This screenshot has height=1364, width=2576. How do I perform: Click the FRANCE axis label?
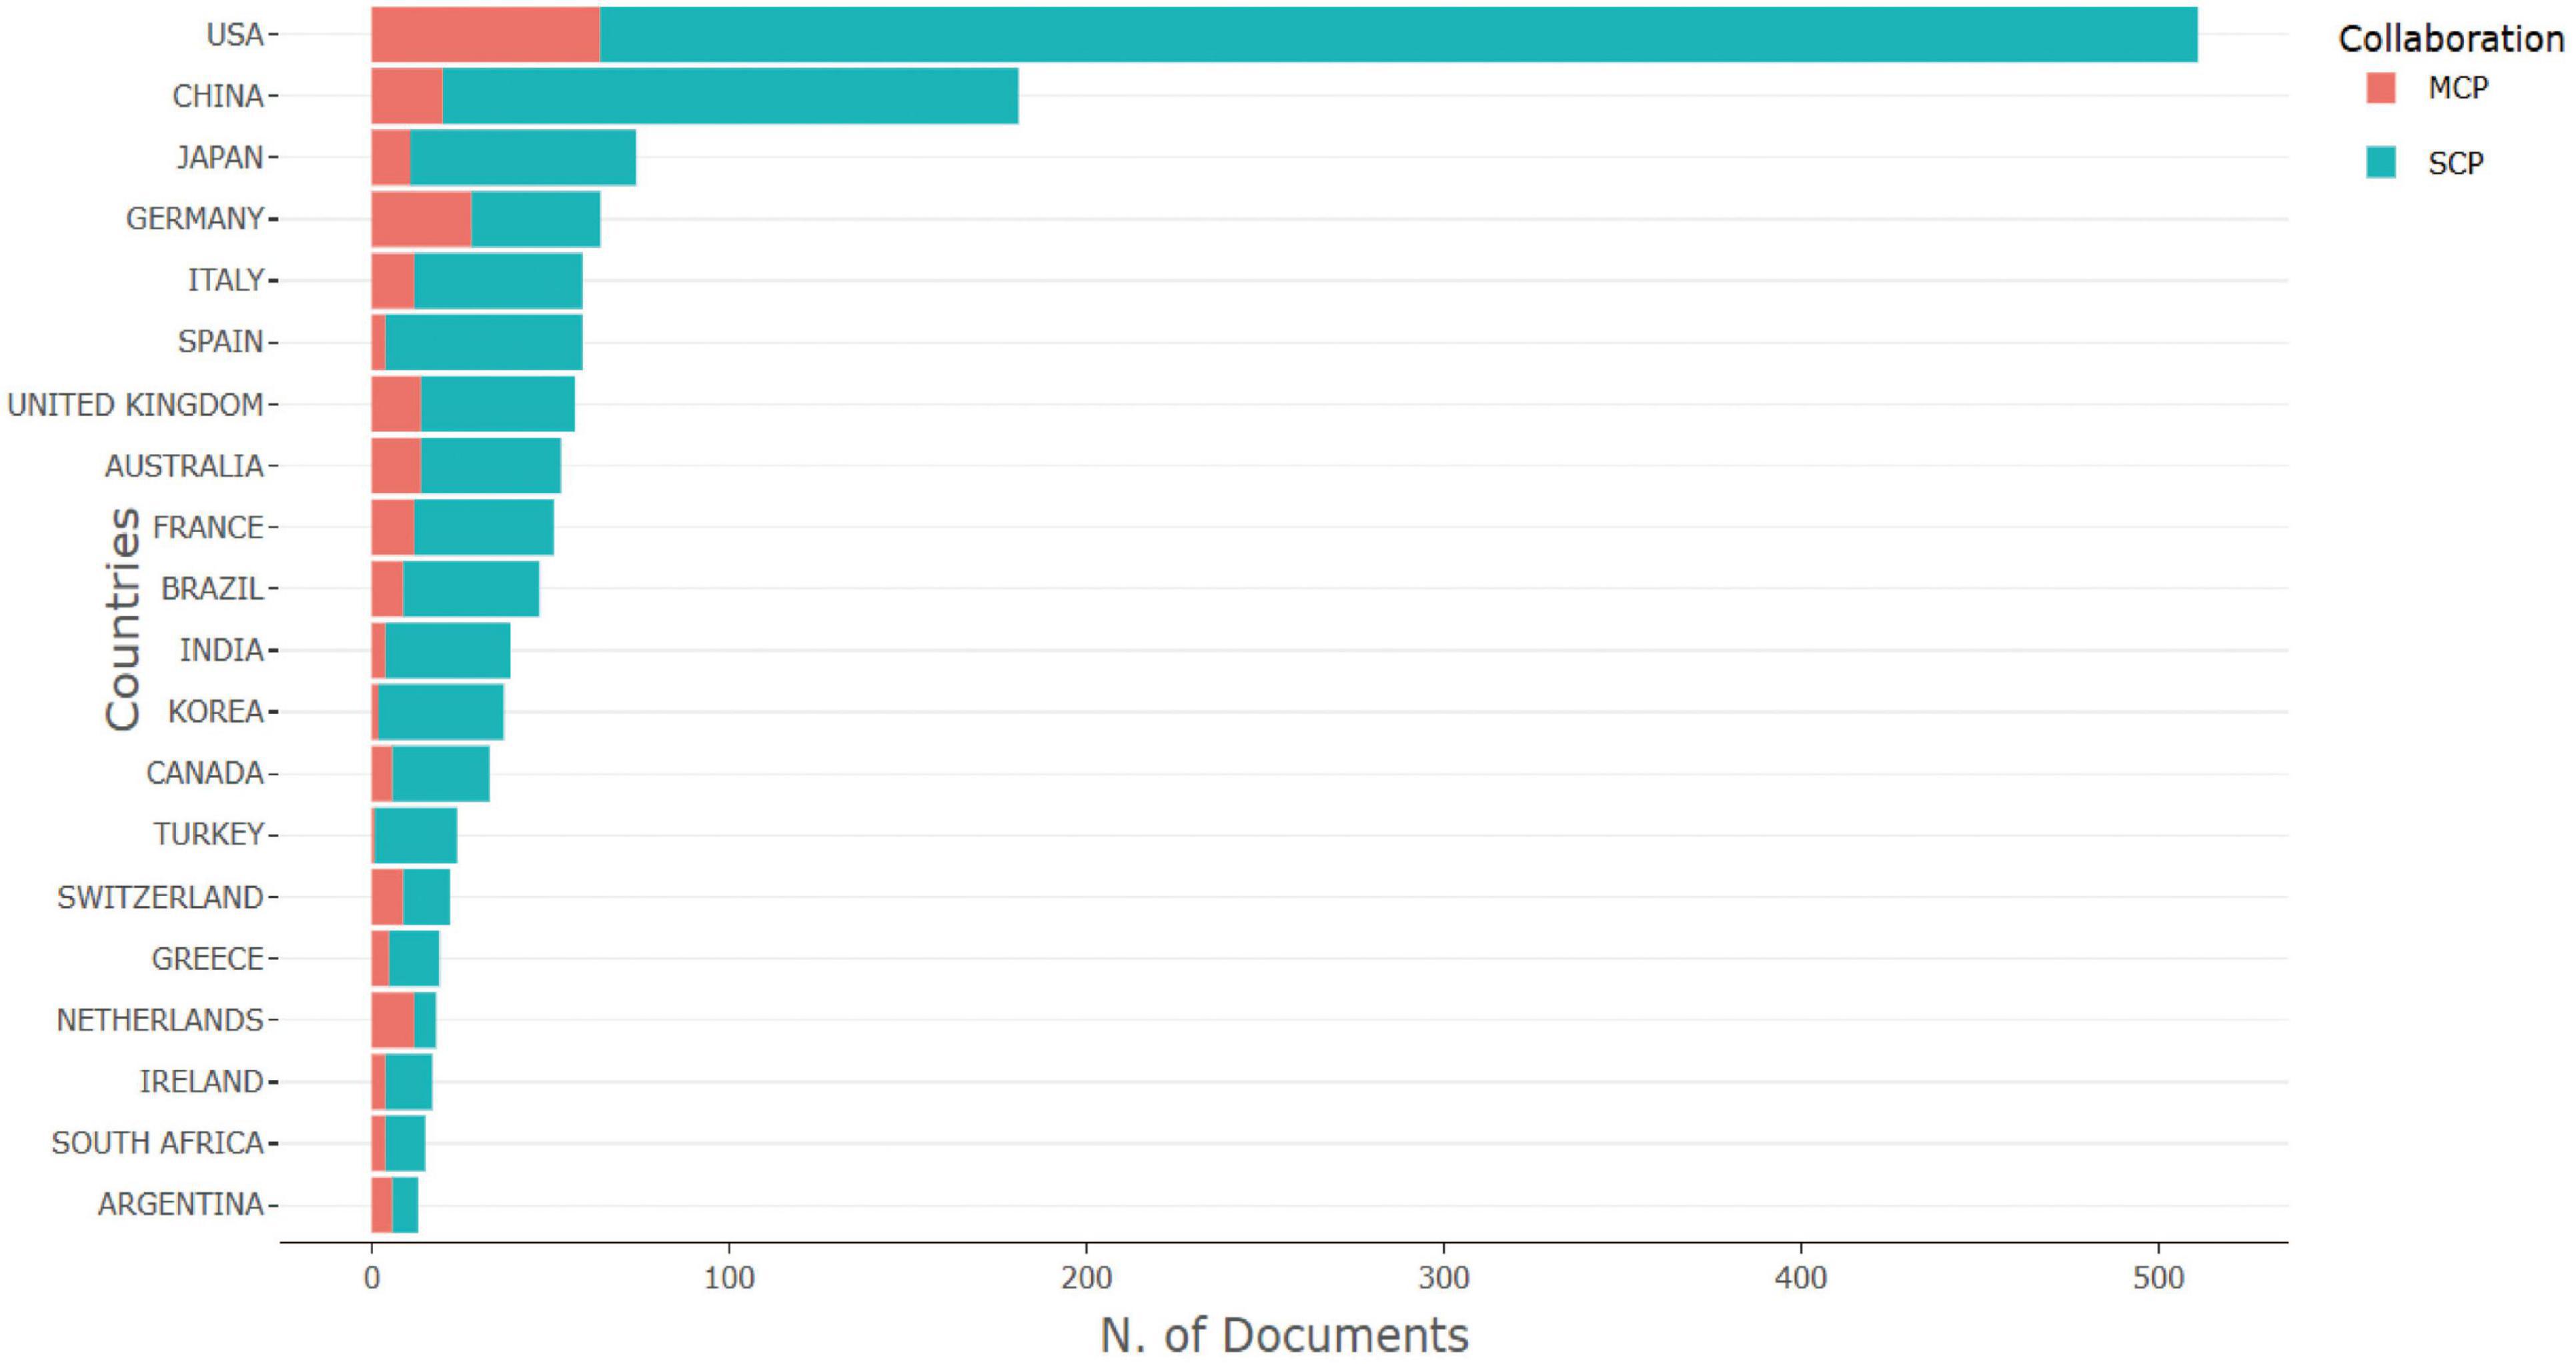(208, 527)
